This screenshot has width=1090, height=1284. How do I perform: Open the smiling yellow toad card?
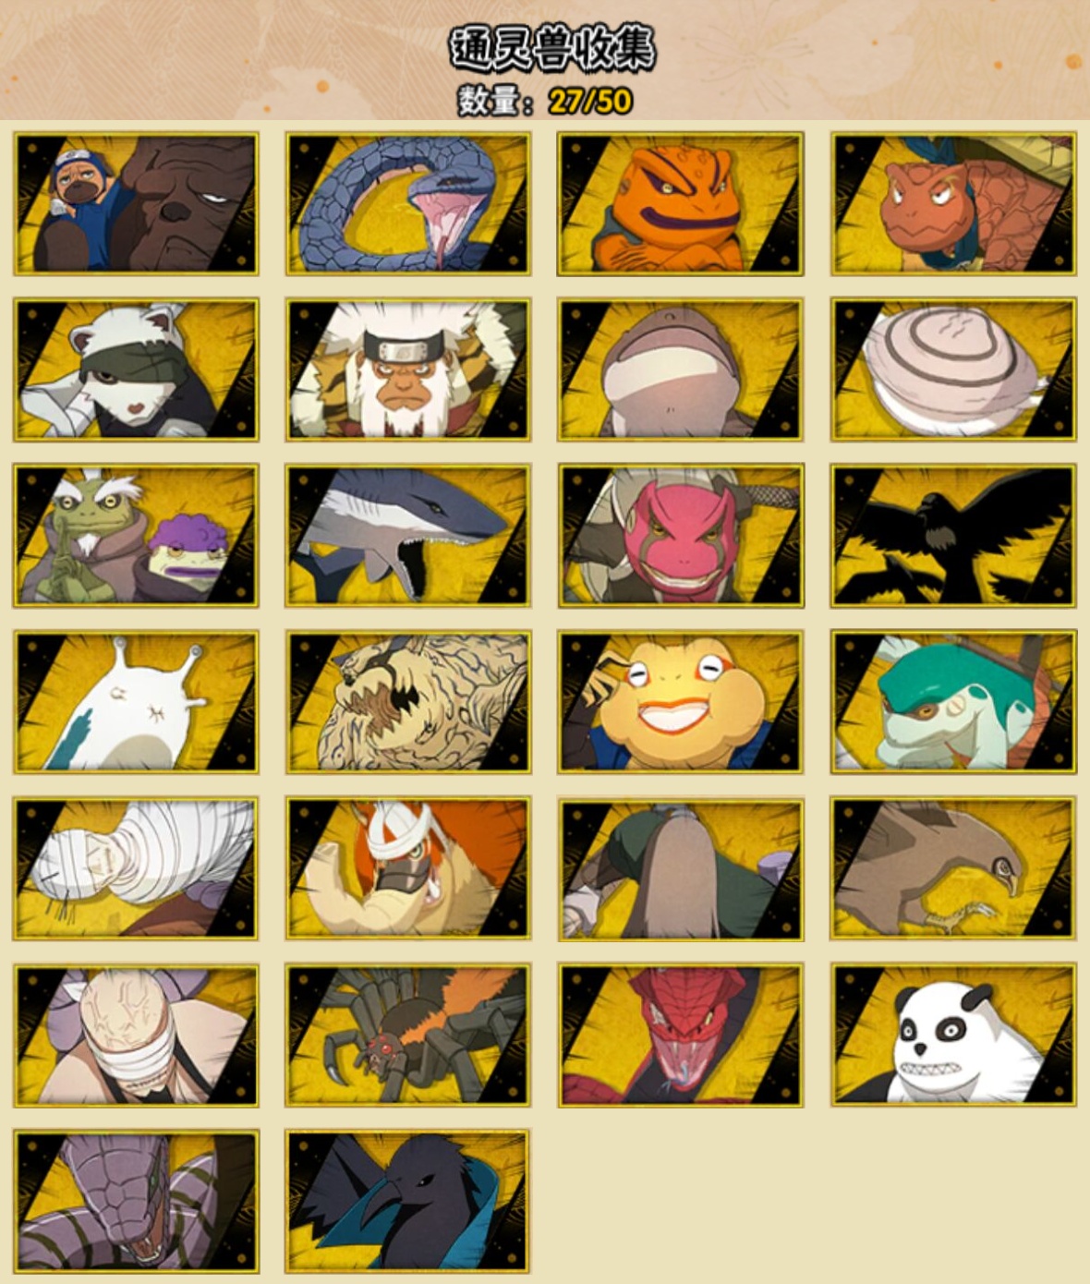point(681,702)
